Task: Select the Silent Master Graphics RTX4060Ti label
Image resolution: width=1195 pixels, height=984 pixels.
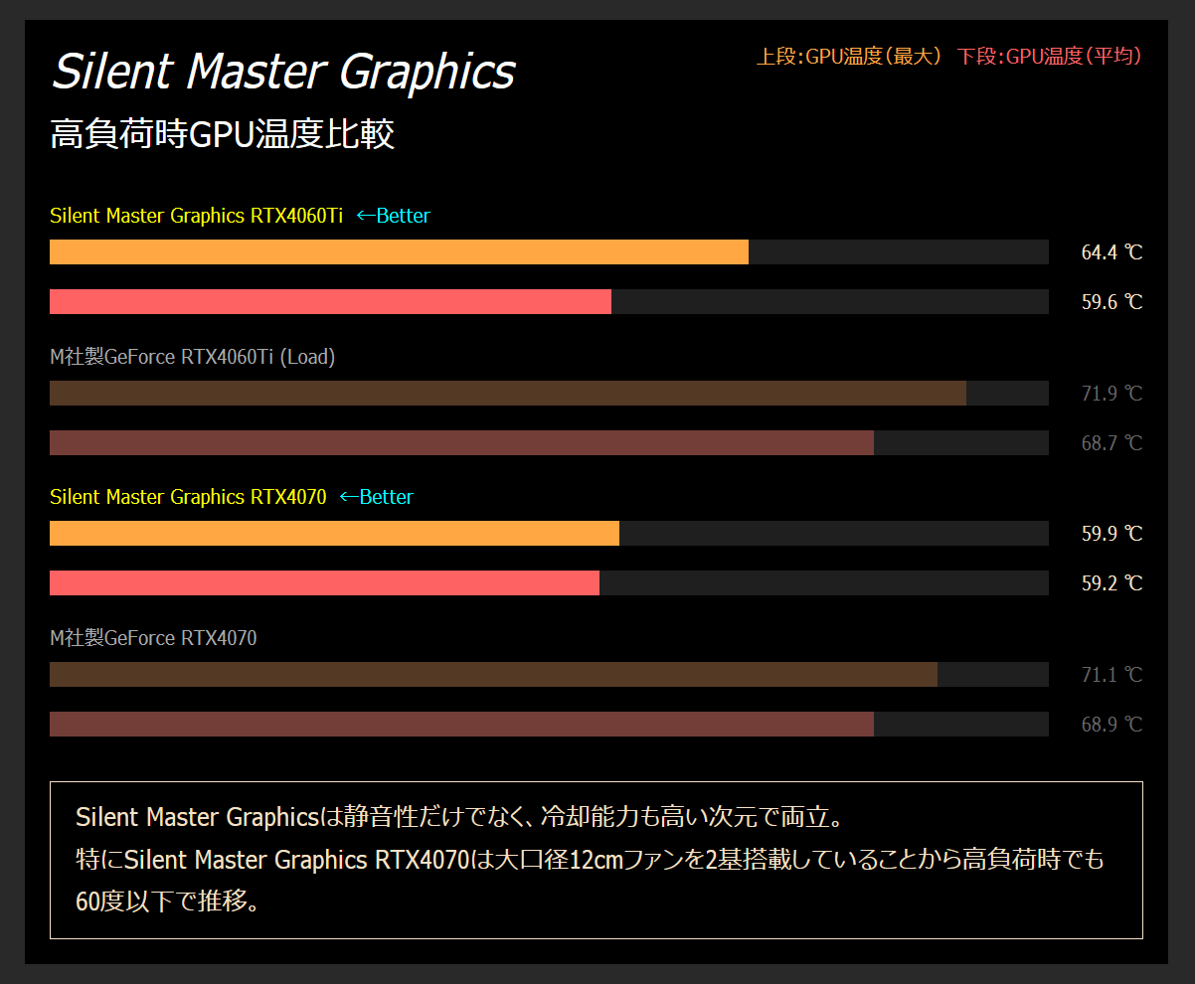Action: point(197,216)
